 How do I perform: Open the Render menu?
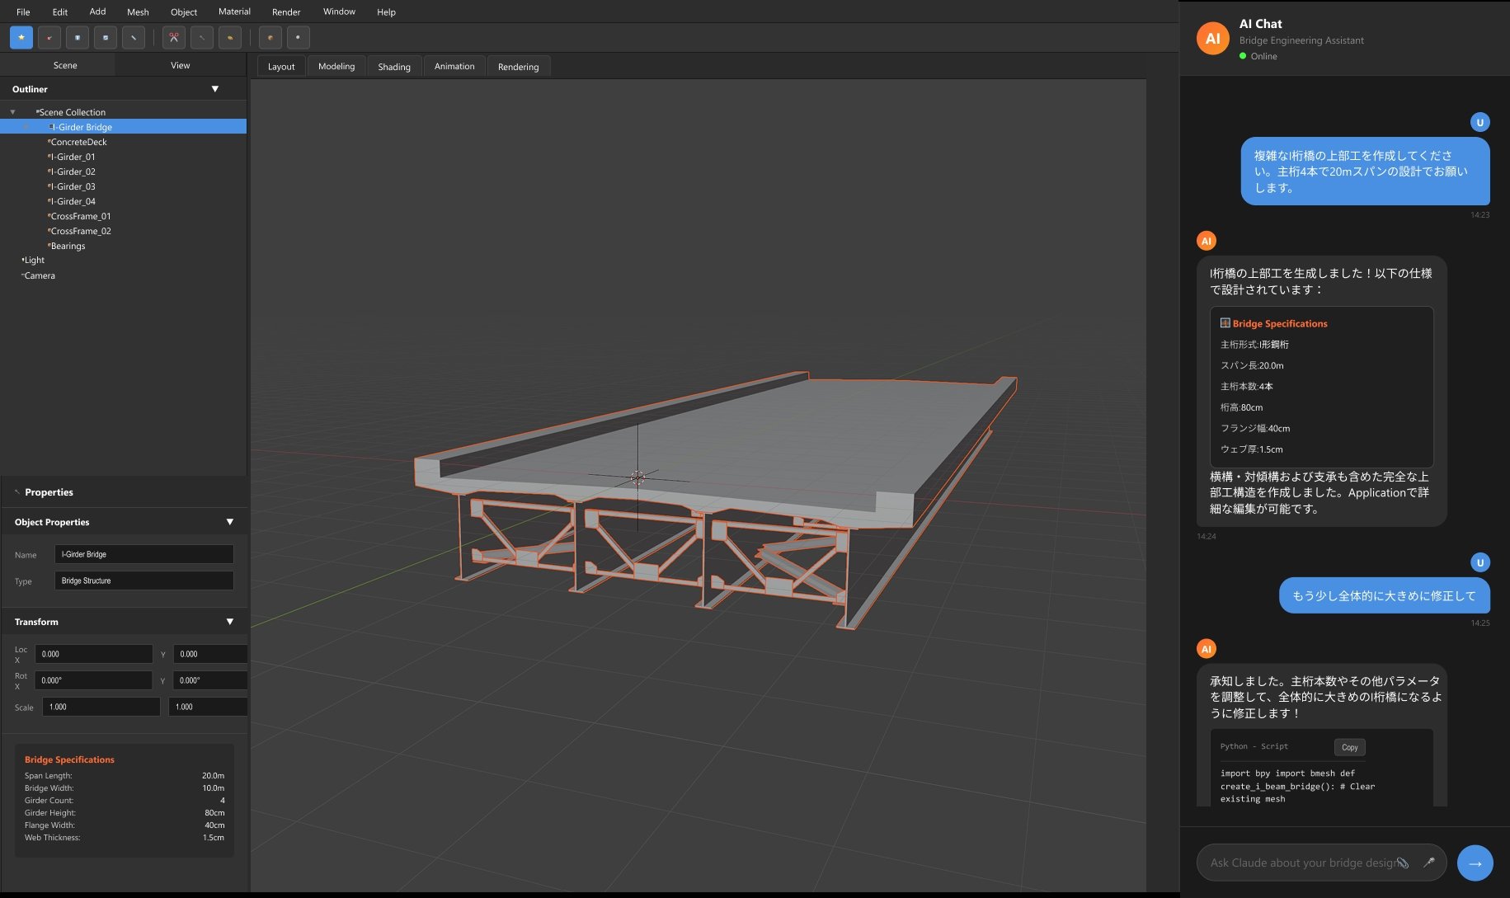pyautogui.click(x=286, y=12)
